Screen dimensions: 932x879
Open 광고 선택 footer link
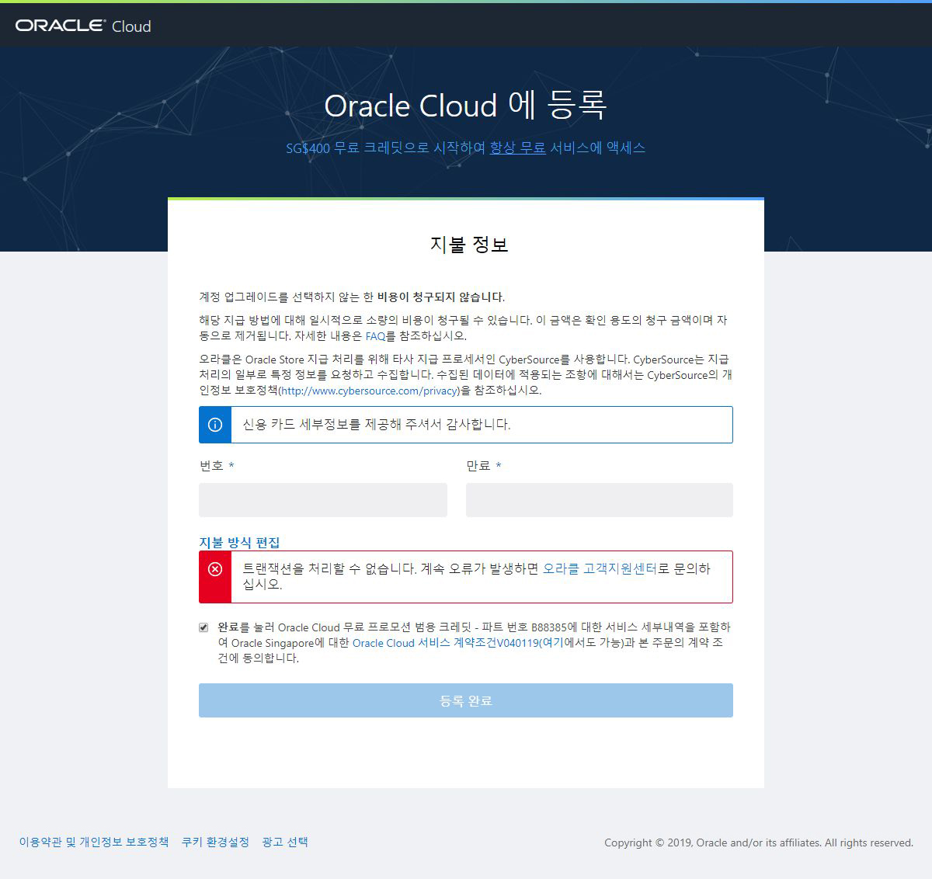click(x=285, y=842)
